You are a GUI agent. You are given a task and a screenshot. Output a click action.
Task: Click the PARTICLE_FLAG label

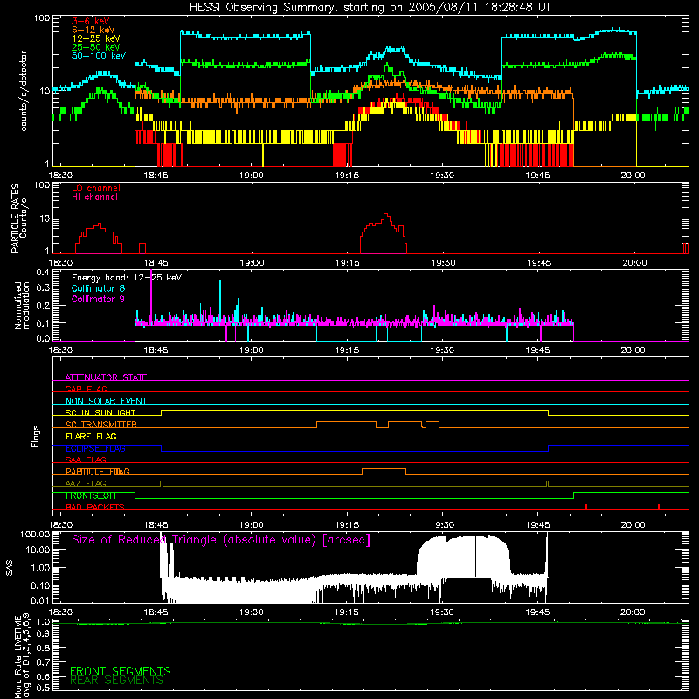tap(98, 472)
